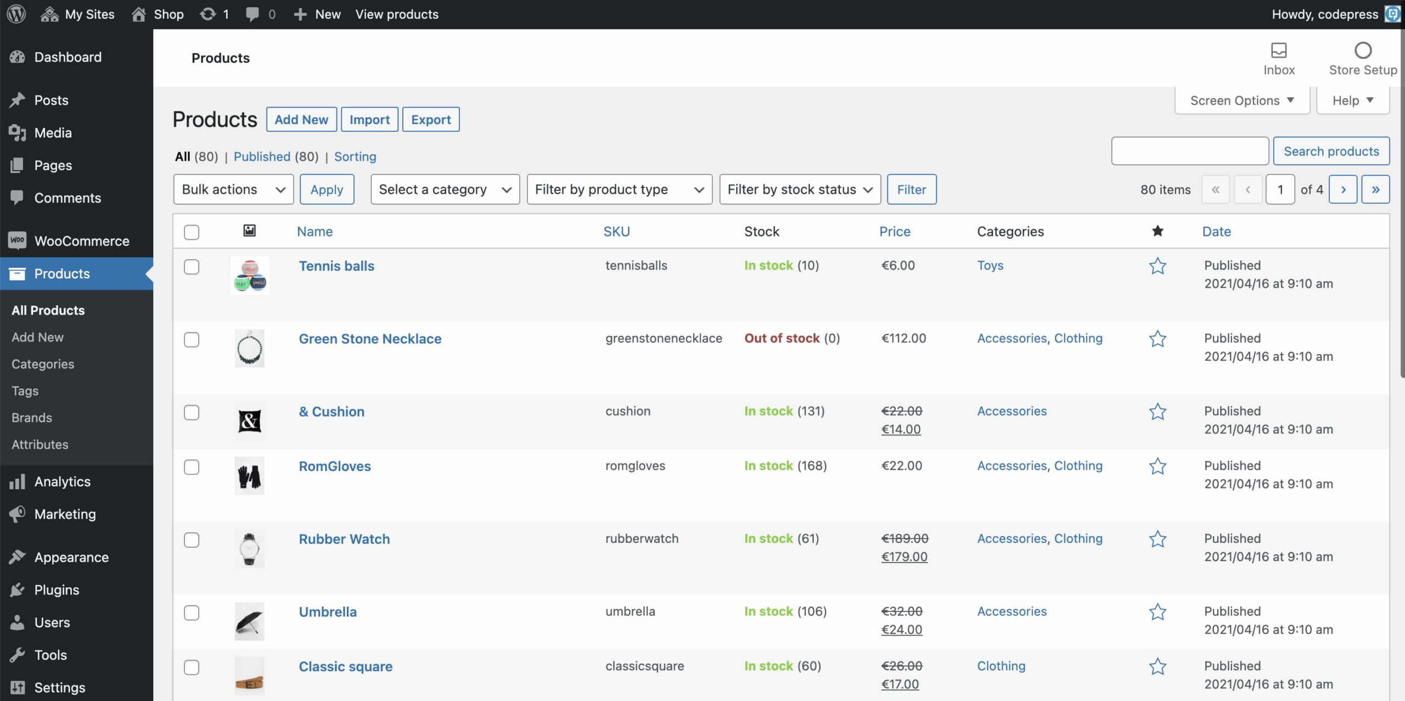Select the Umbrella product checkbox
Screen dimensions: 1405x701
pyautogui.click(x=192, y=613)
